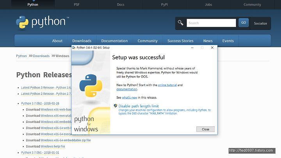Viewport: 281px width, 158px height.
Task: Select the PSF top-bar tab
Action: [x=77, y=4]
